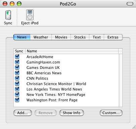Uncheck Washington Post: Front Page sync
This screenshot has height=129, width=136.
tap(17, 100)
